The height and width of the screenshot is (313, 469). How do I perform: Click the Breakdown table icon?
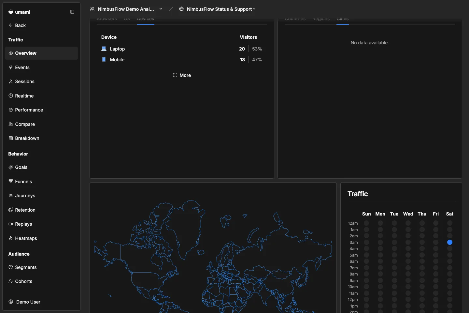pyautogui.click(x=11, y=138)
